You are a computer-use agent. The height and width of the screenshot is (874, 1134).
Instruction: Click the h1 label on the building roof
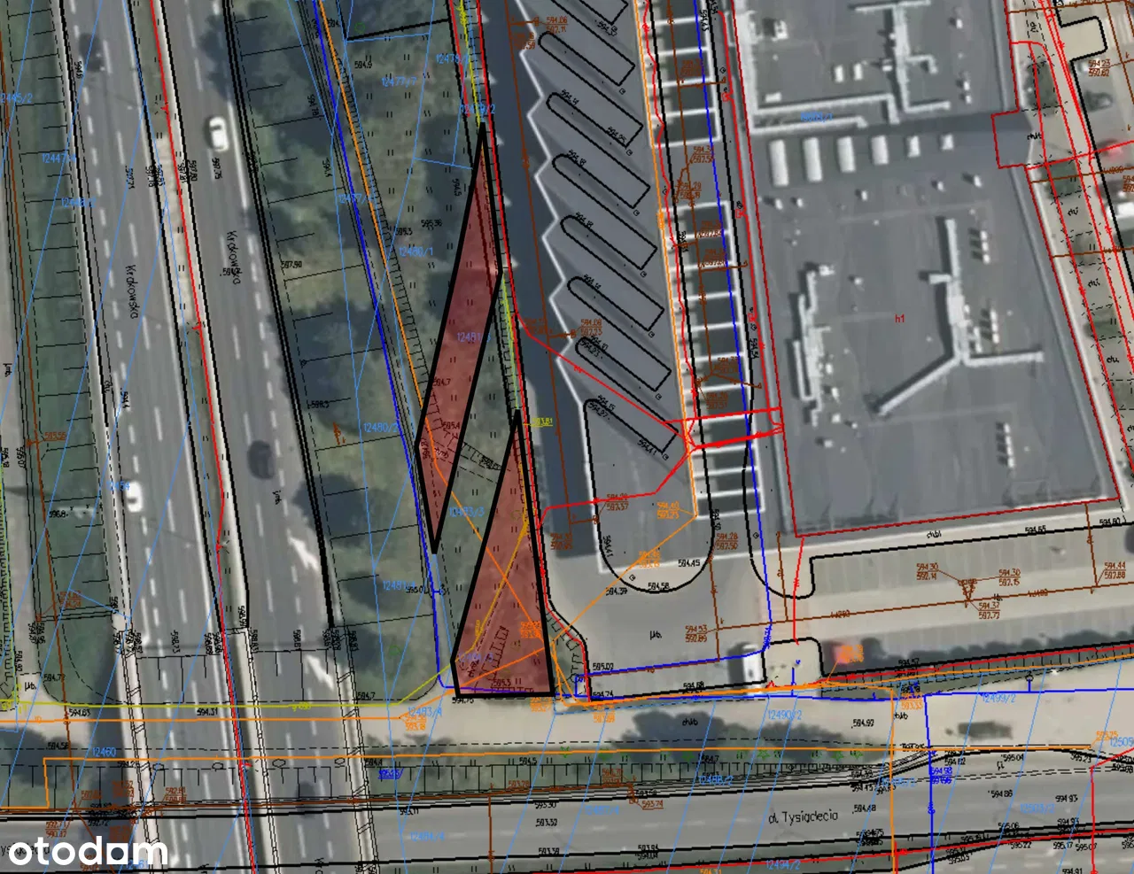pos(899,316)
